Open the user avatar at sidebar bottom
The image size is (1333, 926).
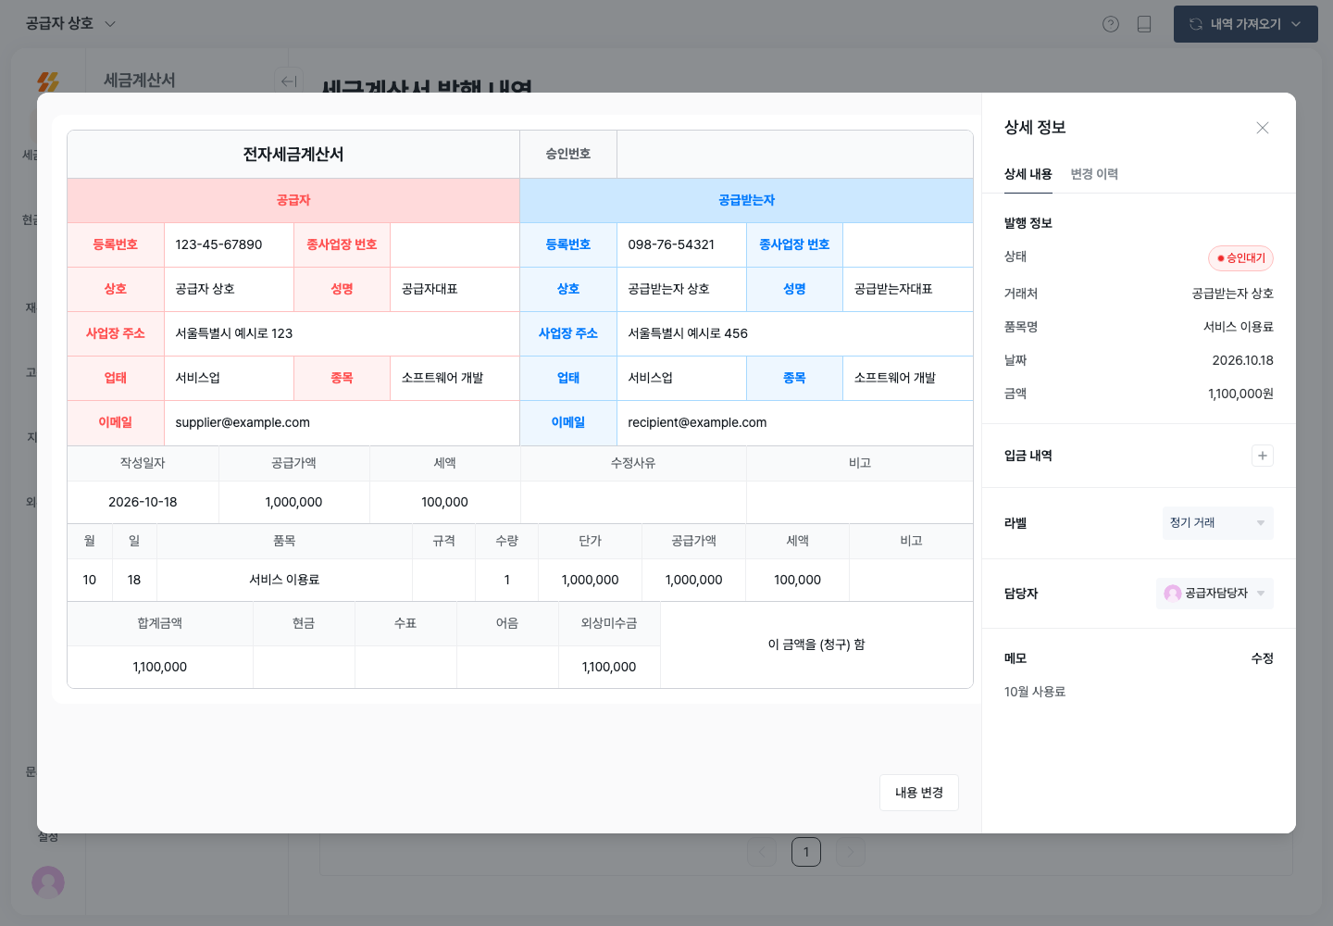click(48, 882)
